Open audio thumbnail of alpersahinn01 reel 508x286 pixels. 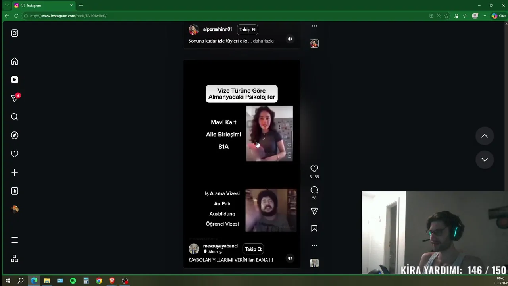tap(314, 43)
